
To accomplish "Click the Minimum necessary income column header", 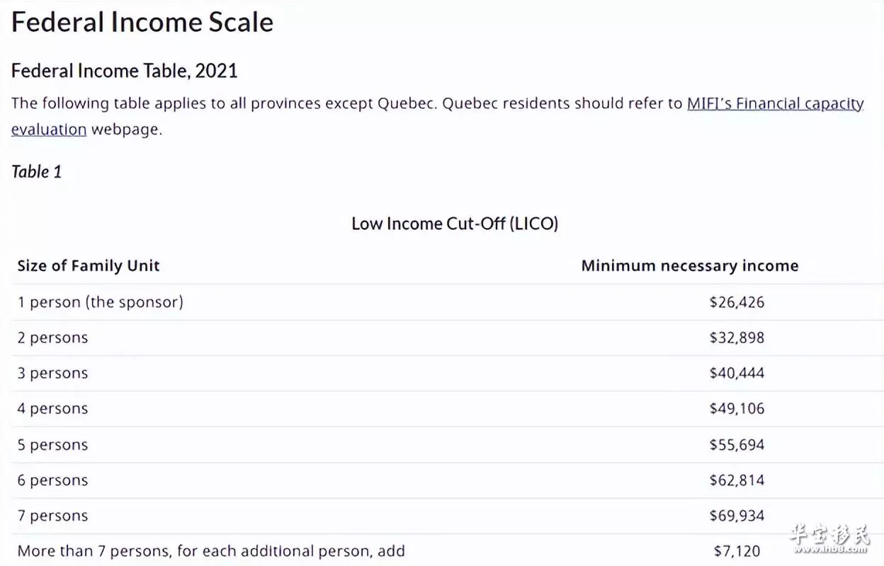I will pos(690,266).
